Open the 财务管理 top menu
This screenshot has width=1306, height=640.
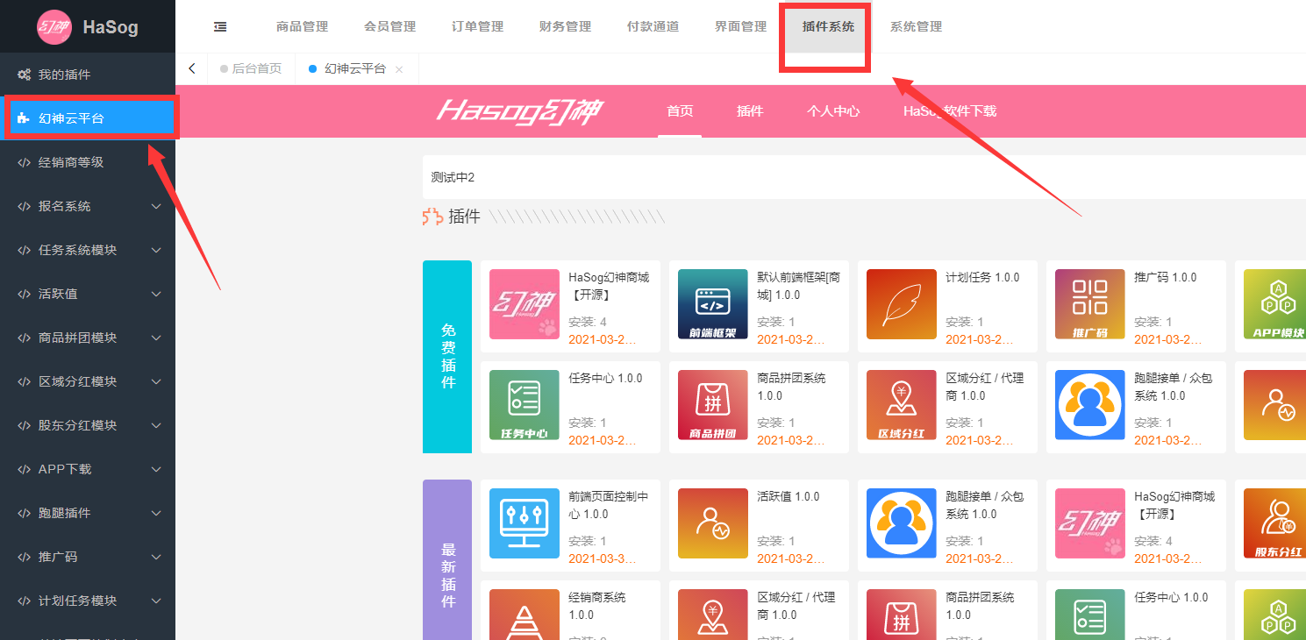tap(565, 26)
